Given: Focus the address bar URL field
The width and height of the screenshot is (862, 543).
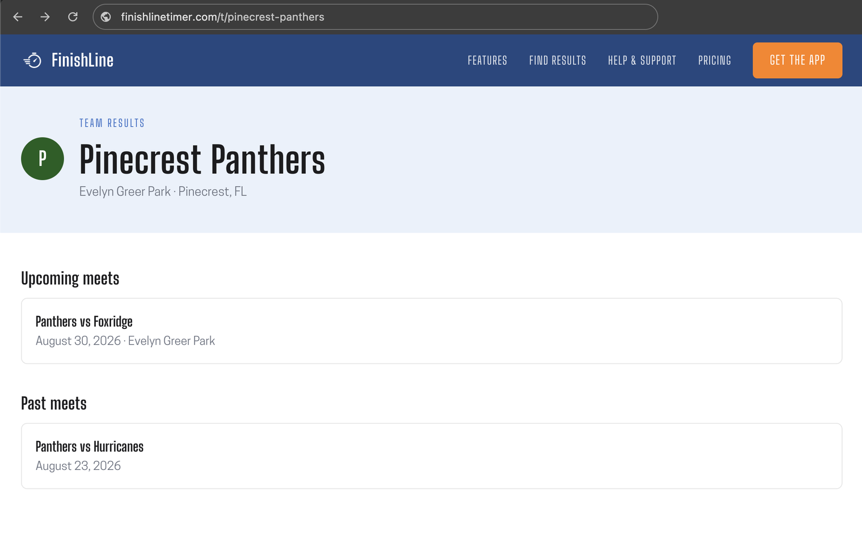Looking at the screenshot, I should (375, 17).
